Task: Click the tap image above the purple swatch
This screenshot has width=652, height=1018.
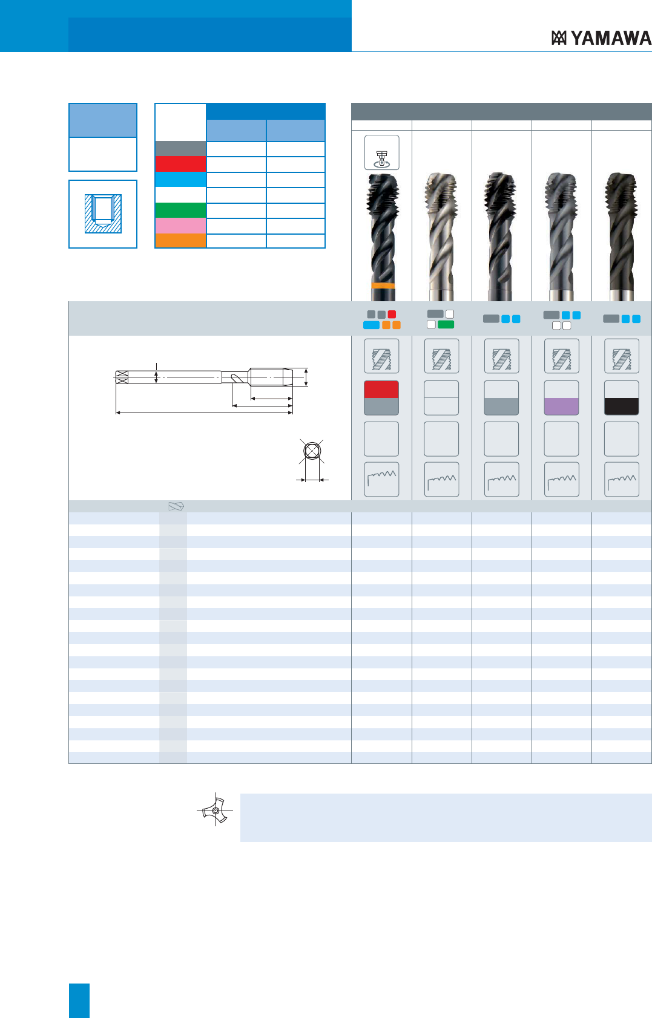Action: 561,237
